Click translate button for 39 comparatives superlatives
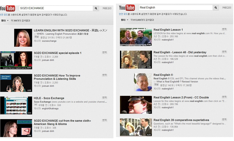Image resolution: width=234 pixels, height=141 pixels. coord(224,119)
